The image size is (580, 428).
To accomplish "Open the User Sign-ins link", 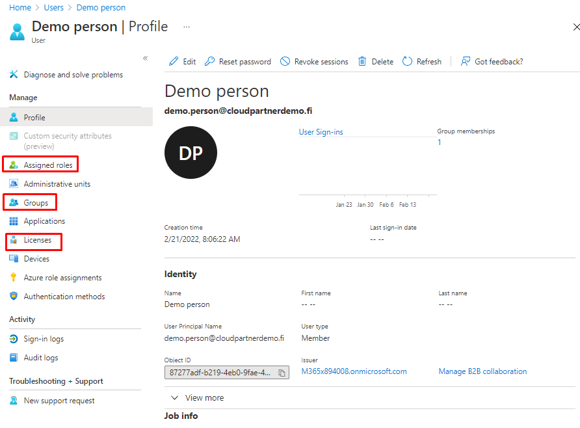I will pos(321,131).
